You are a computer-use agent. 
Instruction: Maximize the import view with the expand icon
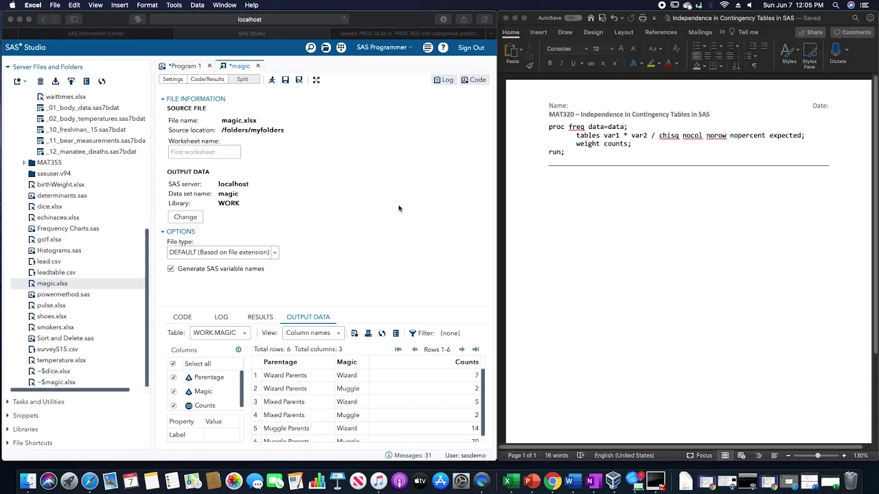317,80
